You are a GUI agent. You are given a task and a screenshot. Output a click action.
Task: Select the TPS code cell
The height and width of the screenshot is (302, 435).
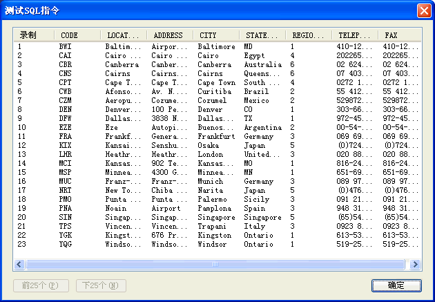[x=65, y=226]
